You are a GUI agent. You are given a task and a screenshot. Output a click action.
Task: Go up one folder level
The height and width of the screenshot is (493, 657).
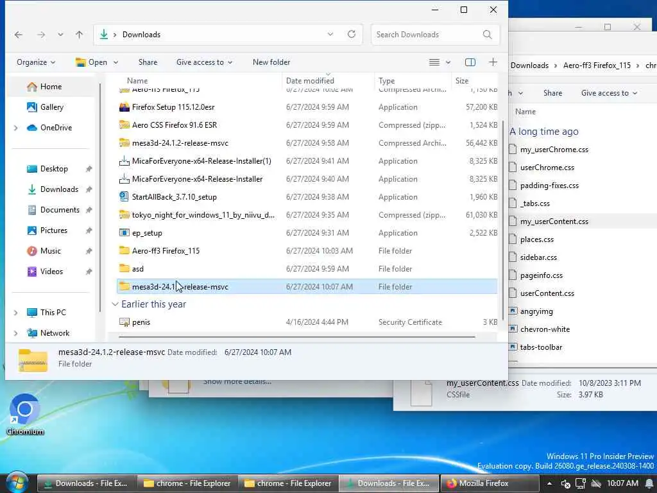point(79,35)
